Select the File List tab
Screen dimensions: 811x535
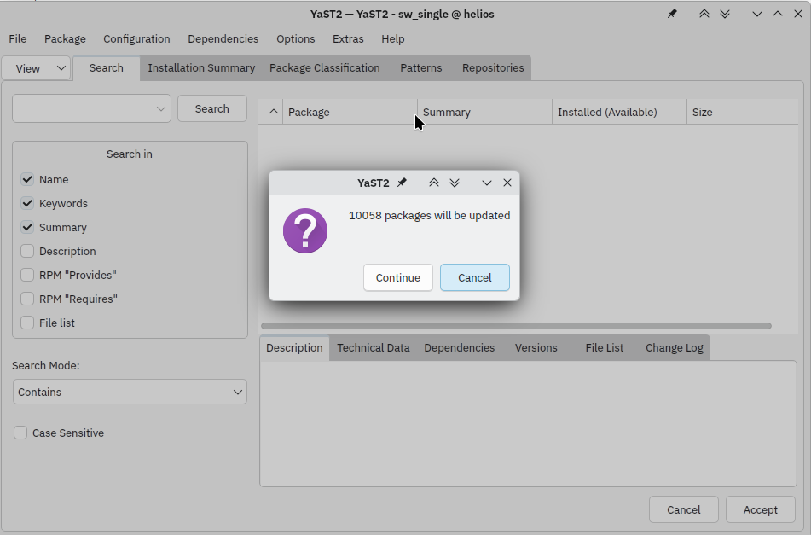(604, 347)
